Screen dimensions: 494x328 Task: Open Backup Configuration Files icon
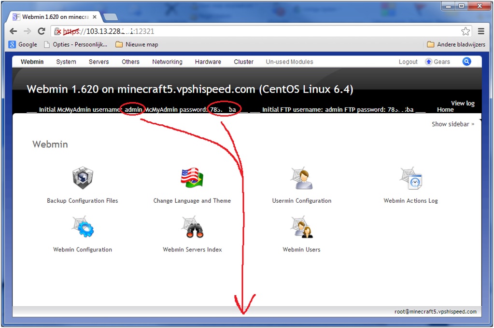point(83,178)
